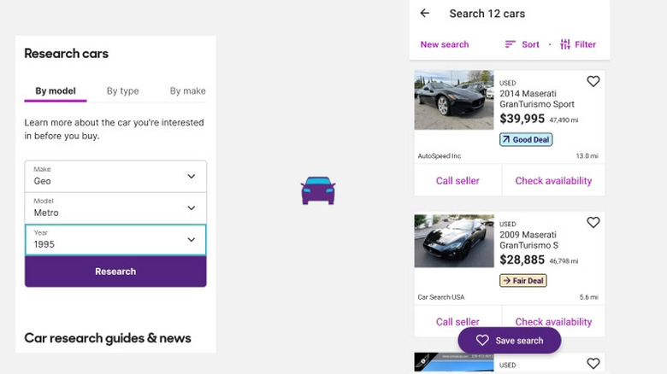Switch to the By type tab

[122, 91]
